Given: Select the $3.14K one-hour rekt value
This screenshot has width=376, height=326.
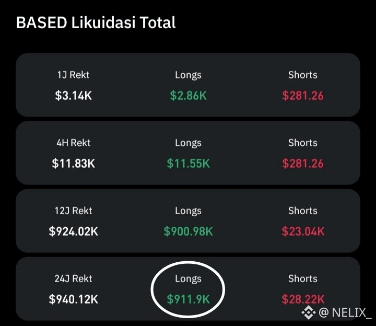Looking at the screenshot, I should [74, 96].
